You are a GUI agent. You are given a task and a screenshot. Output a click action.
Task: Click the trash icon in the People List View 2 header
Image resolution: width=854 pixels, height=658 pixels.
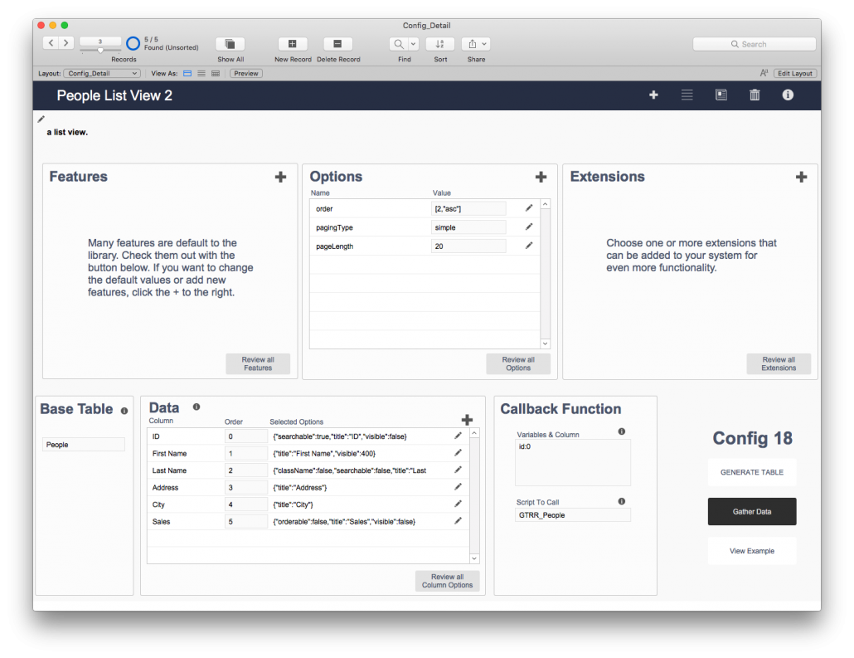tap(755, 95)
